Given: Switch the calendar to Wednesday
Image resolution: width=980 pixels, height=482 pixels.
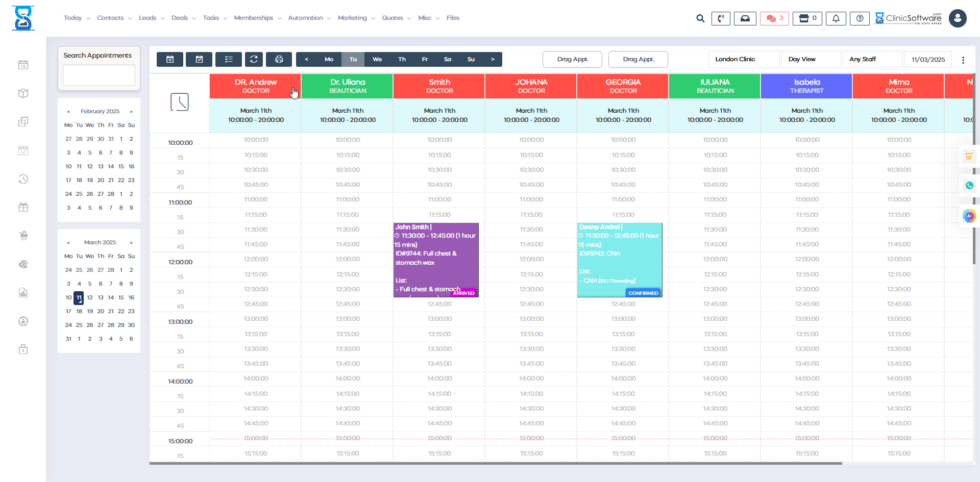Looking at the screenshot, I should [377, 59].
